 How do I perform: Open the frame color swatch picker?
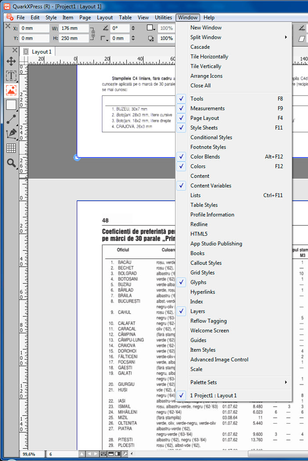151,28
